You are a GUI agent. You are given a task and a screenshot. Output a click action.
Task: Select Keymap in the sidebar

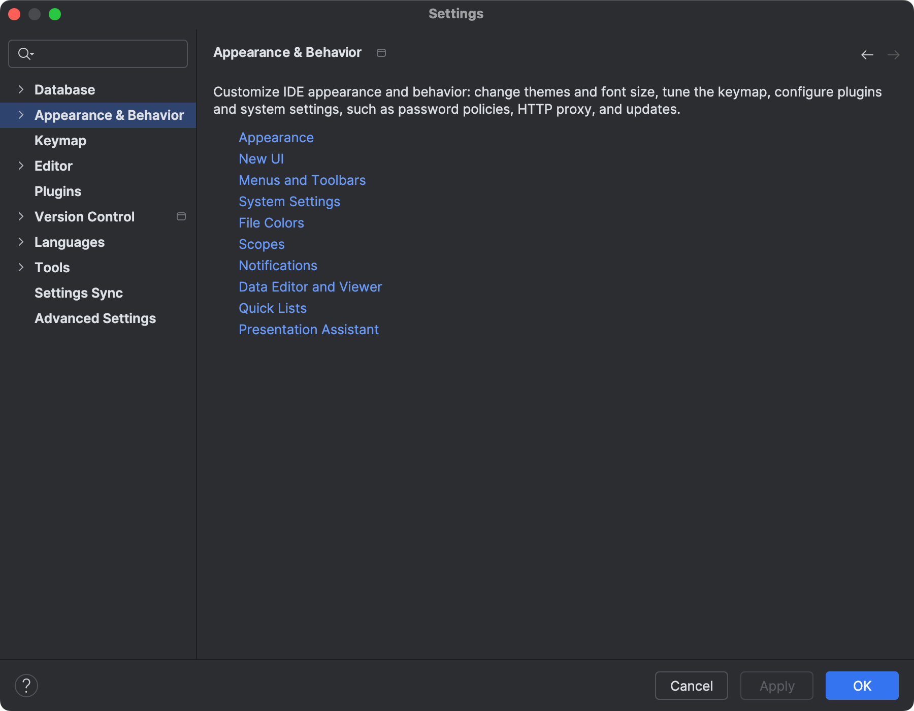click(x=60, y=140)
